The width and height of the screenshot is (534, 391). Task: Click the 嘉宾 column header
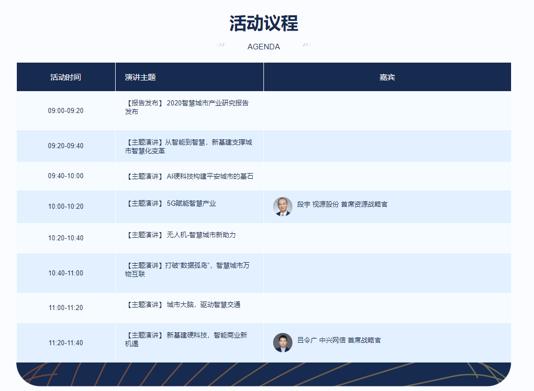(x=387, y=77)
